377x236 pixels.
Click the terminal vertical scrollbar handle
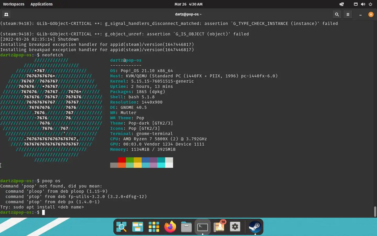pyautogui.click(x=375, y=212)
